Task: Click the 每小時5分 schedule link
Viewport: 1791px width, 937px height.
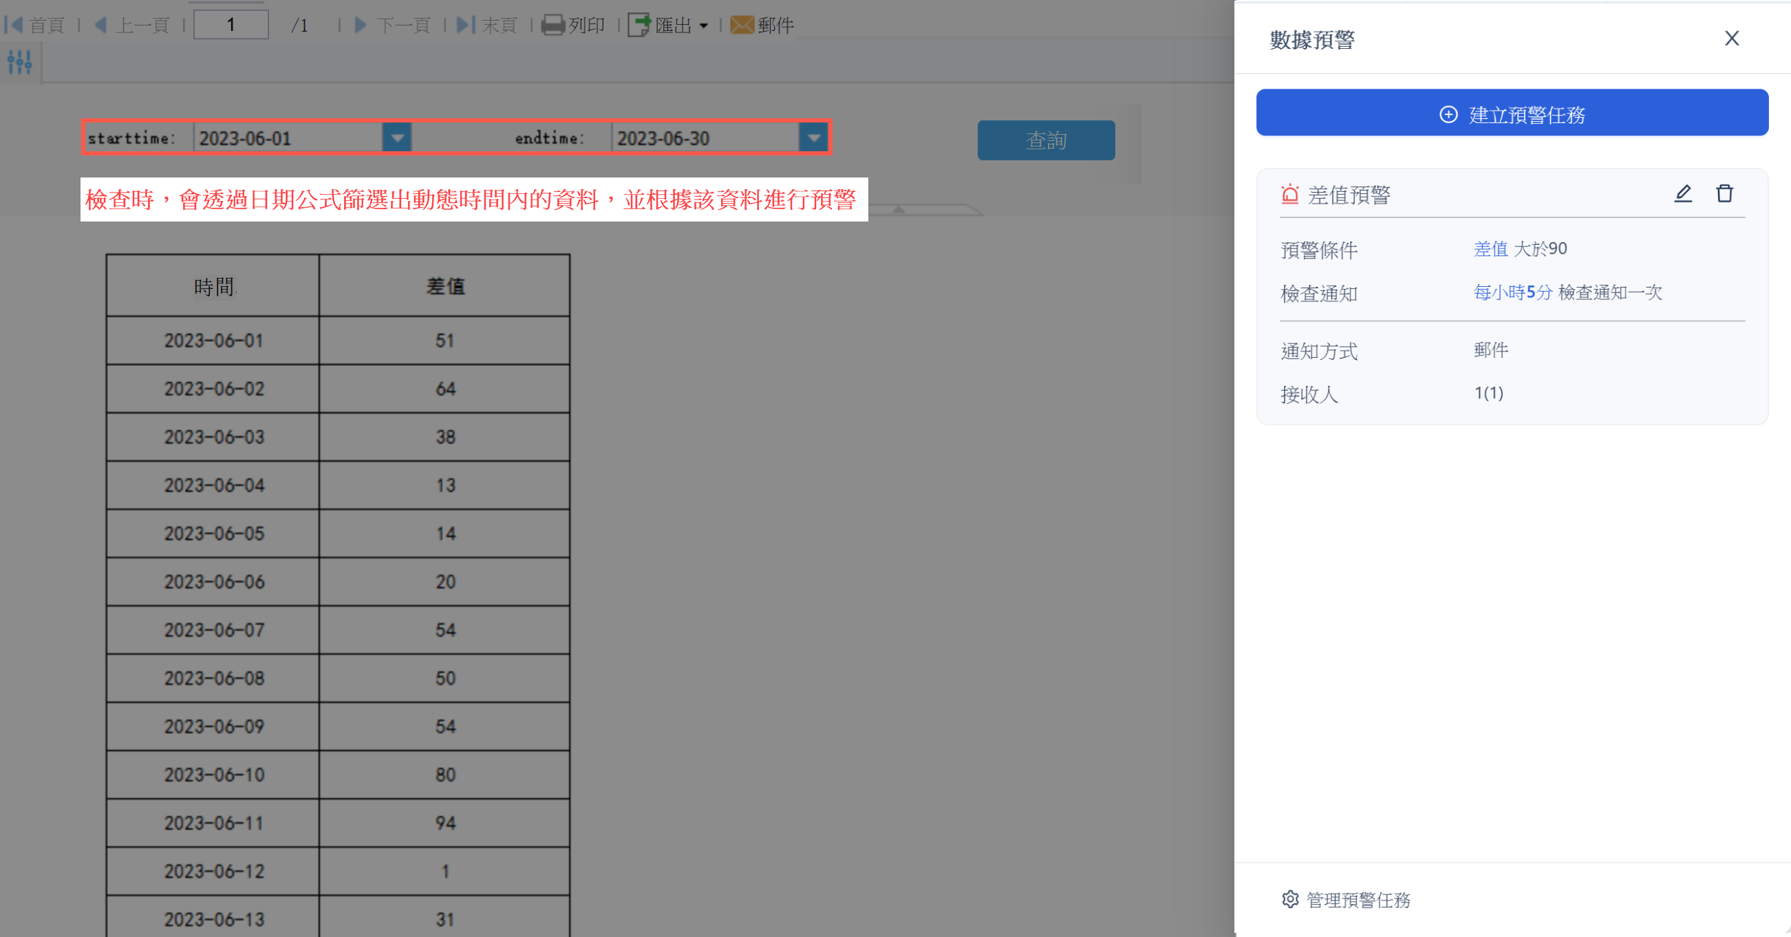Action: (x=1513, y=292)
